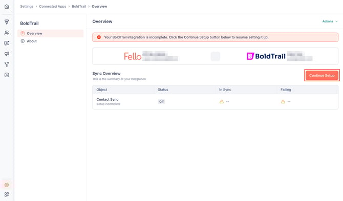Open the apps grid icon at sidebar bottom
This screenshot has width=343, height=201.
coord(7,194)
